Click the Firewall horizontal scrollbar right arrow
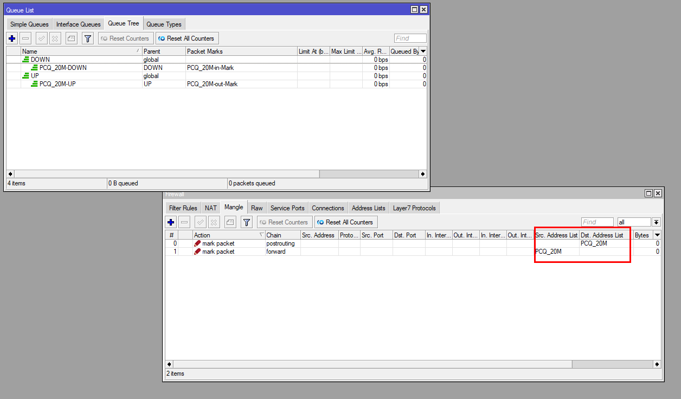This screenshot has width=681, height=399. click(x=657, y=365)
